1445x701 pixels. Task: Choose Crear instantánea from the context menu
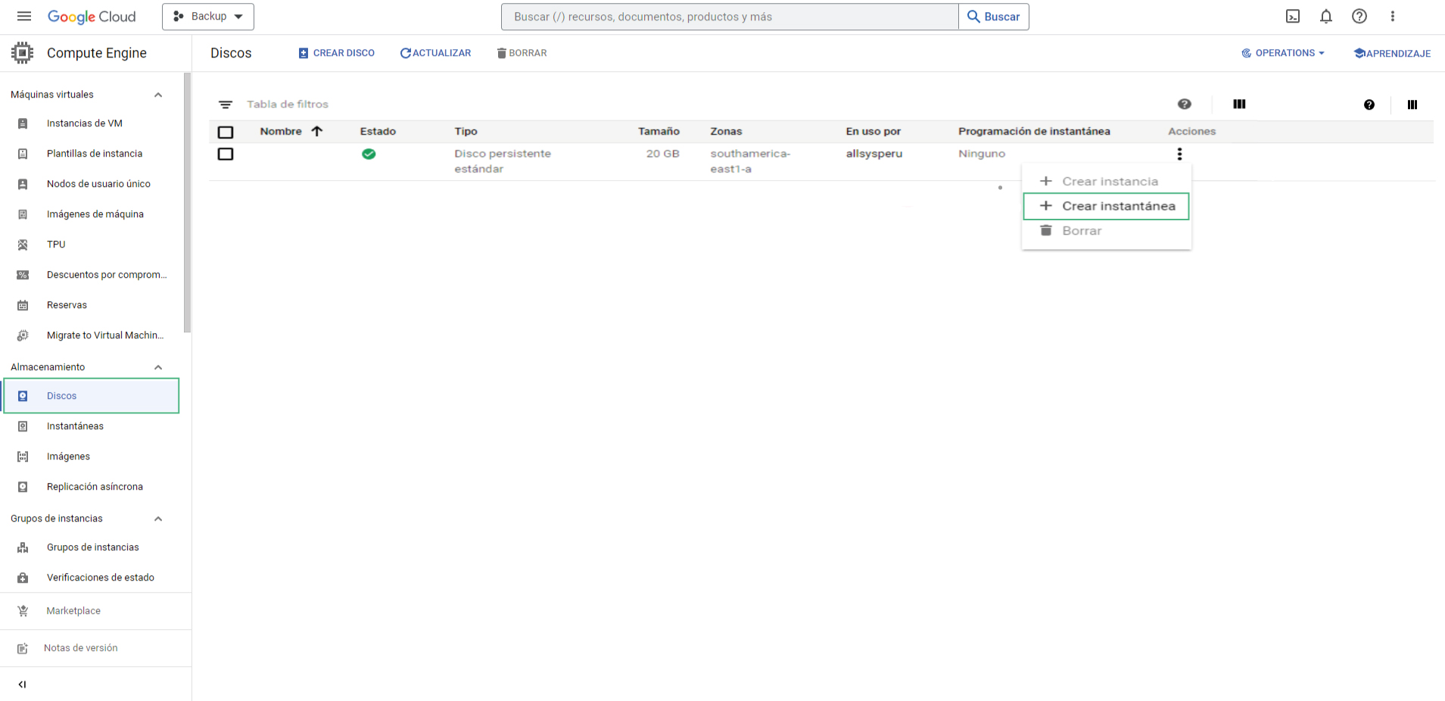[1106, 206]
